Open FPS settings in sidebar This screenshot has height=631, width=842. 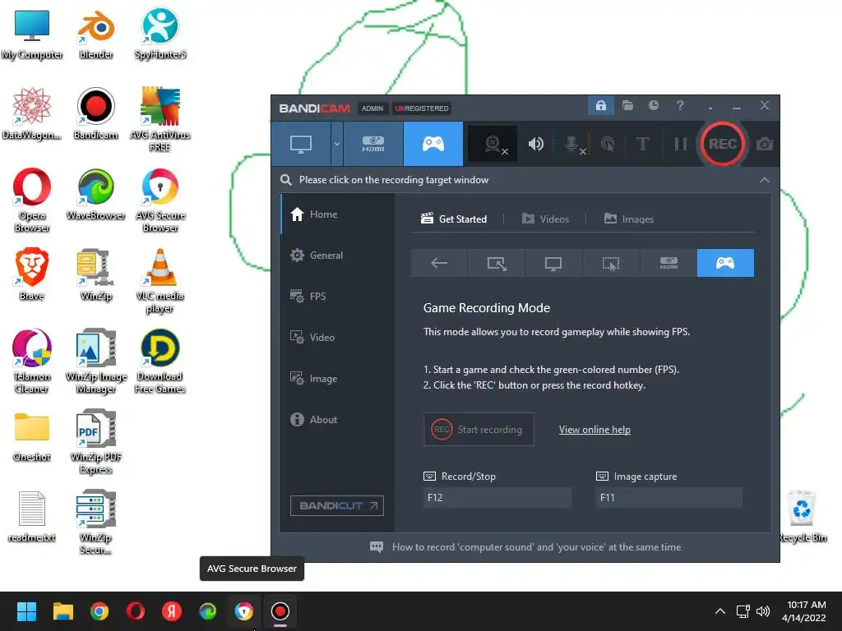pos(337,296)
